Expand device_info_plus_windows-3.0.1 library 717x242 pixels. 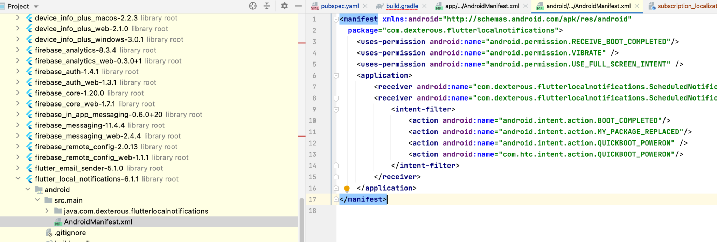[x=18, y=39]
